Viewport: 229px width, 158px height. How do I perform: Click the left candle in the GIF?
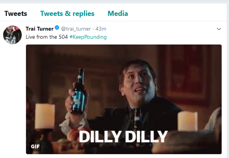tap(45, 116)
